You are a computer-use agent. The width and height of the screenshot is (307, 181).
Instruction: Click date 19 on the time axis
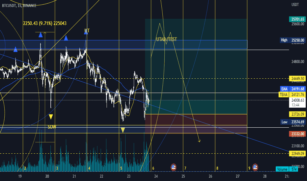20,176
